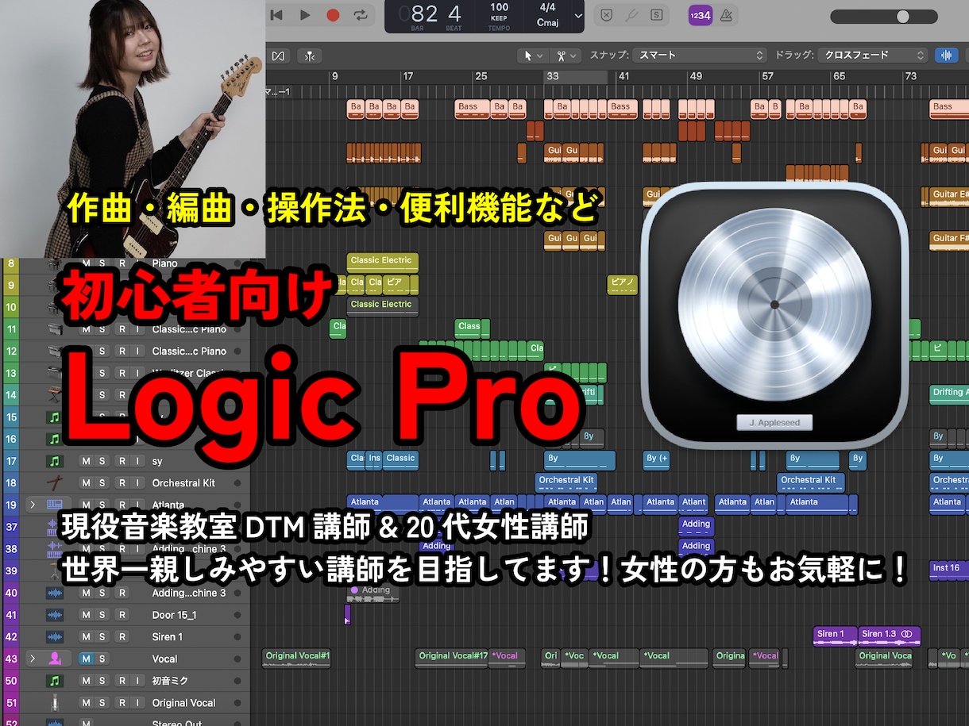
Task: Click the 4/4 time signature display
Action: pos(547,8)
